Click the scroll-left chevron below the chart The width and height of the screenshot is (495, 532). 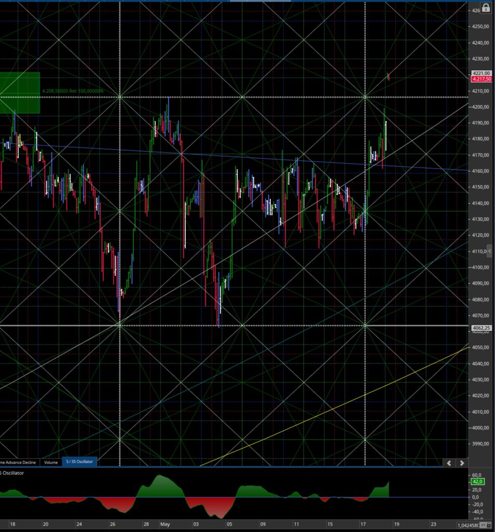coord(449,463)
